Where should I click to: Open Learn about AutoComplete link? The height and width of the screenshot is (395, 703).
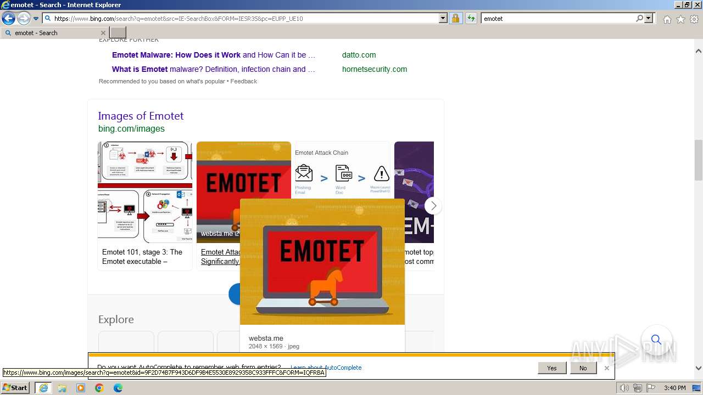pos(326,368)
